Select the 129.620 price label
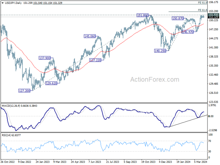This screenshot has width=220, height=165. (x=51, y=83)
